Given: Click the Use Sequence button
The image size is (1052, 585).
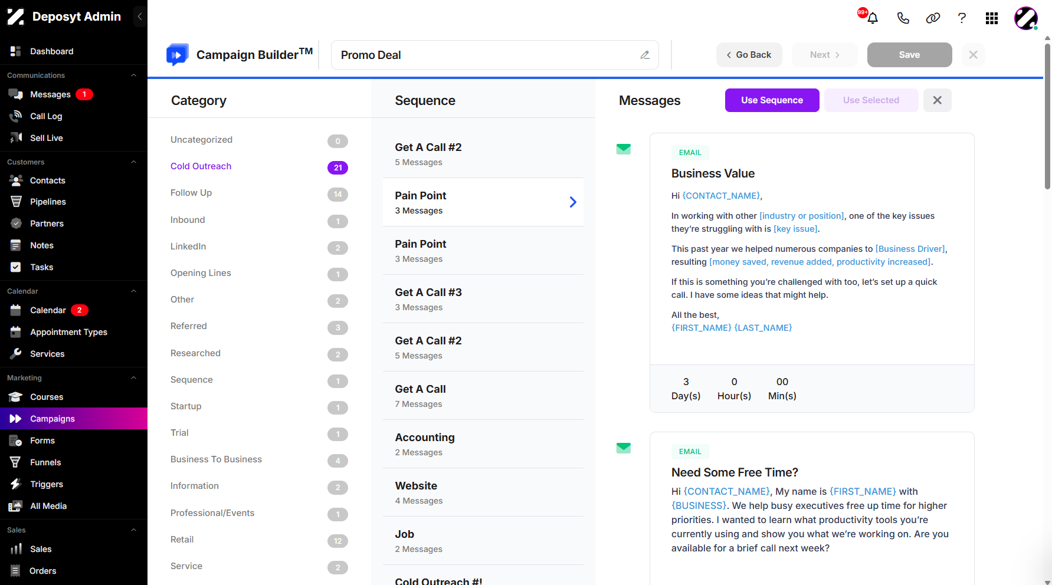Looking at the screenshot, I should coord(772,100).
